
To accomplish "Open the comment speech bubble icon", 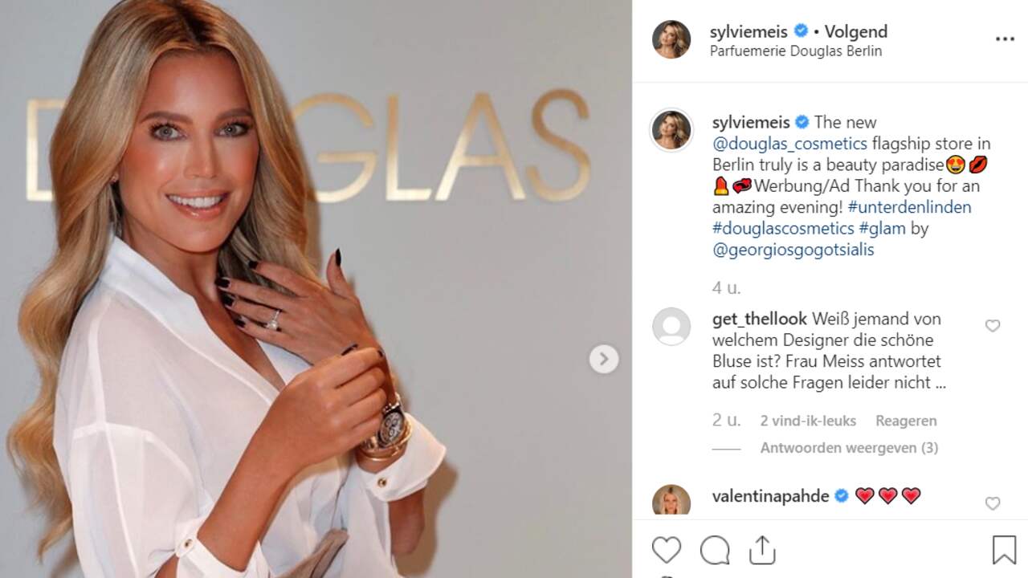I will point(715,550).
